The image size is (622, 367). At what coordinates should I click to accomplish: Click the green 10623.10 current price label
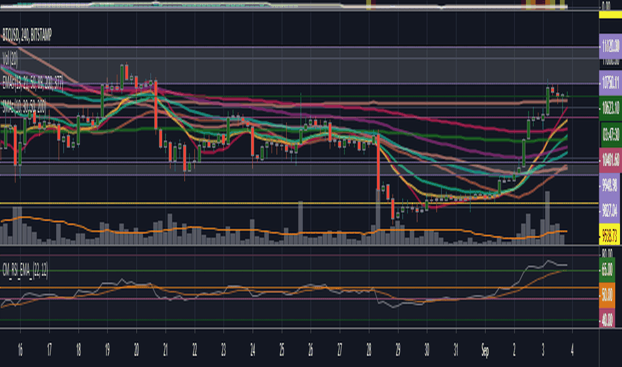610,107
